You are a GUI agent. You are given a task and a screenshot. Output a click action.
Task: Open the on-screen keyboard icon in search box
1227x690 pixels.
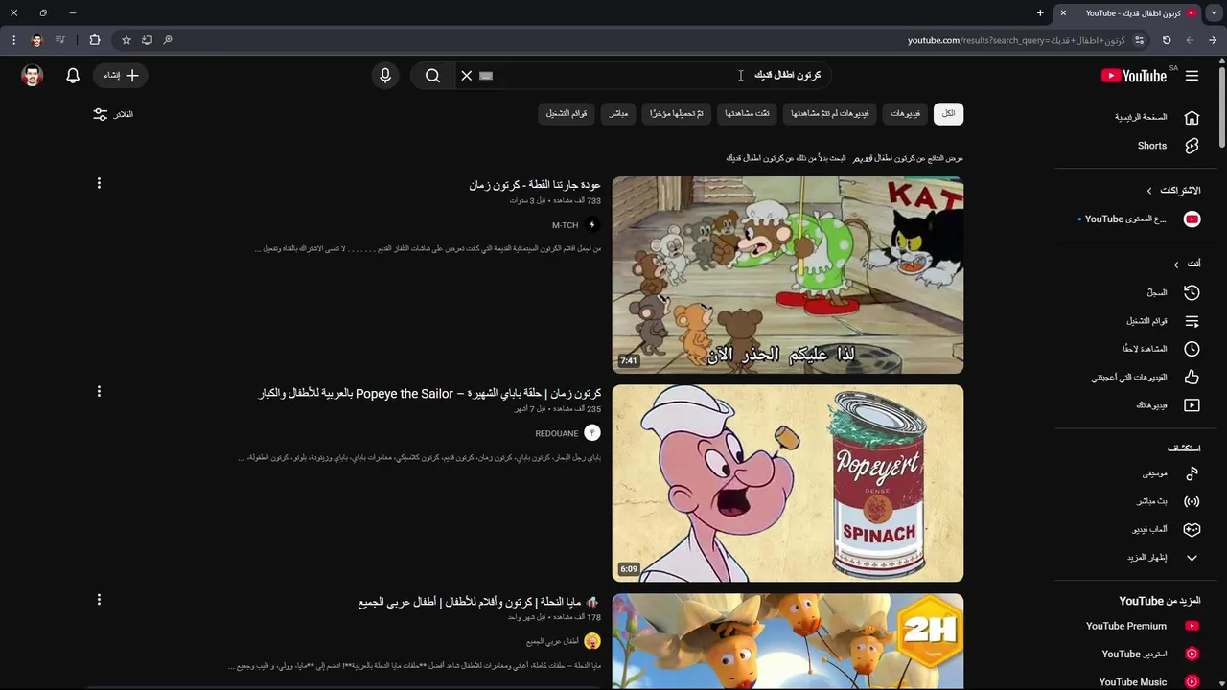pos(486,76)
